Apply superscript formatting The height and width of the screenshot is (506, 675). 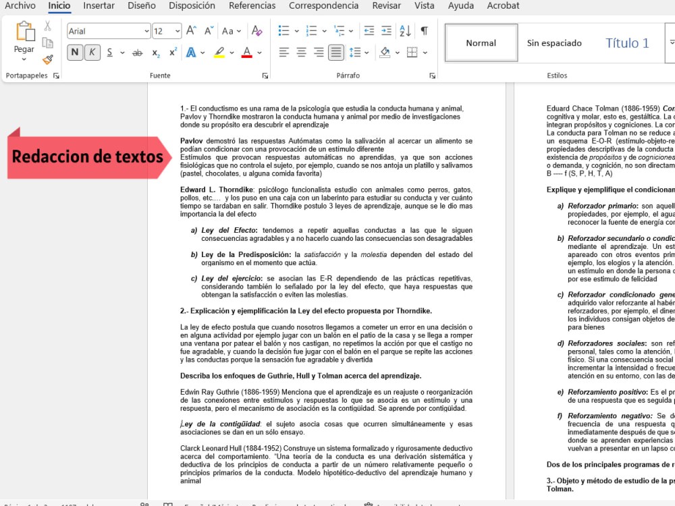[173, 53]
